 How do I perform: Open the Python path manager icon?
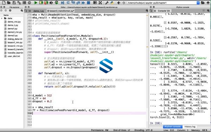pyautogui.click(x=112, y=2)
